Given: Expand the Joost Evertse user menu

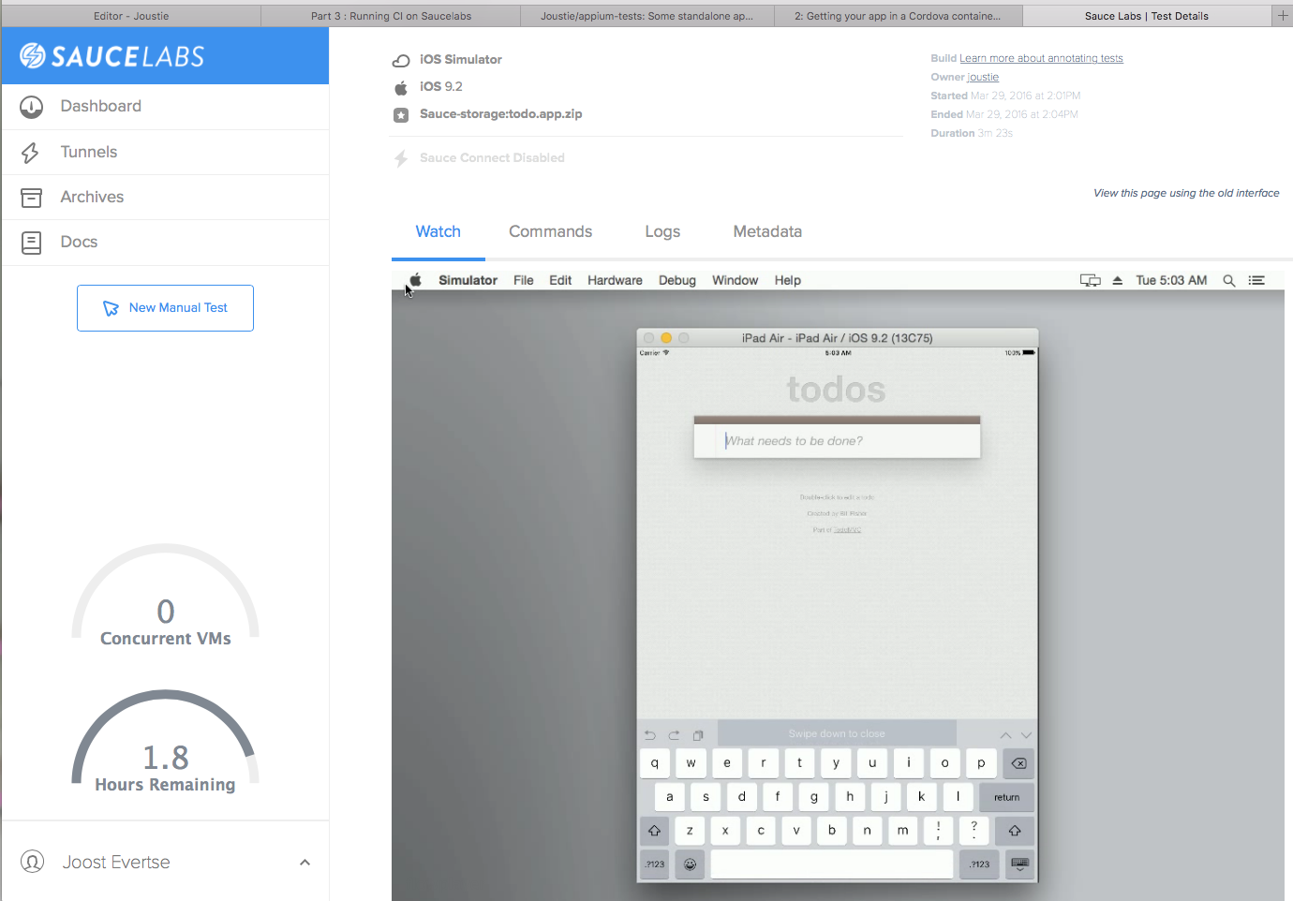Looking at the screenshot, I should [x=305, y=862].
